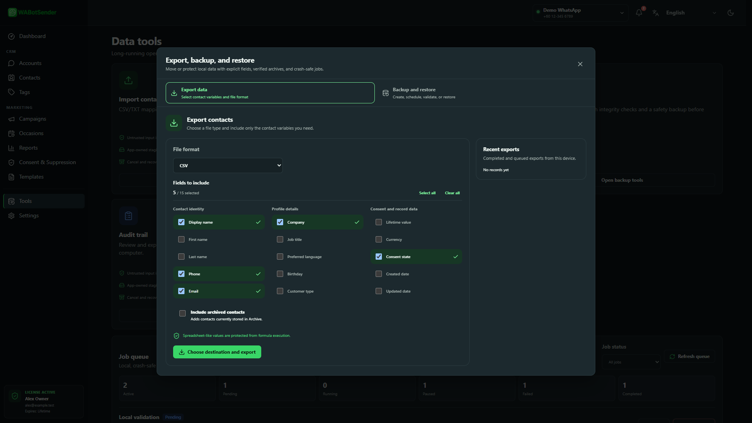Screen dimensions: 752x423
Task: Select Tools in the sidebar
Action: tap(44, 201)
